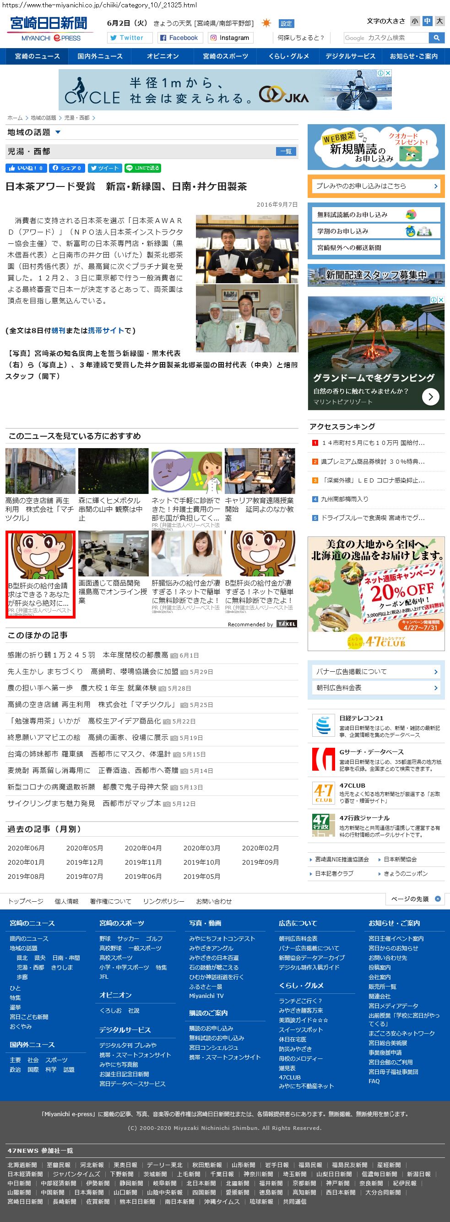The image size is (450, 1222).
Task: Set text size to 大
Action: (x=439, y=21)
